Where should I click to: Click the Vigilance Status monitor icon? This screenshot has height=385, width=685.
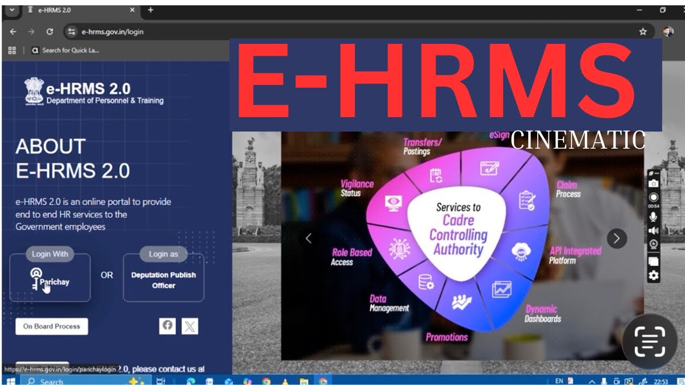click(393, 203)
